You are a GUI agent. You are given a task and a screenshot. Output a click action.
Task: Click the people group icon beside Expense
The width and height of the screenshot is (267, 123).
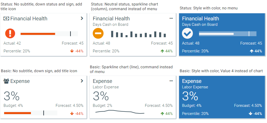point(7,81)
